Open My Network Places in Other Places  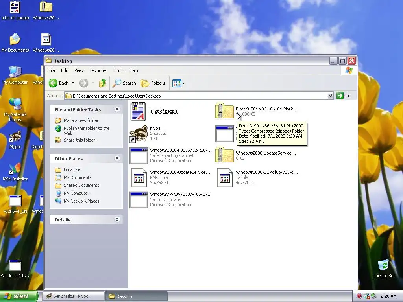[x=81, y=201]
